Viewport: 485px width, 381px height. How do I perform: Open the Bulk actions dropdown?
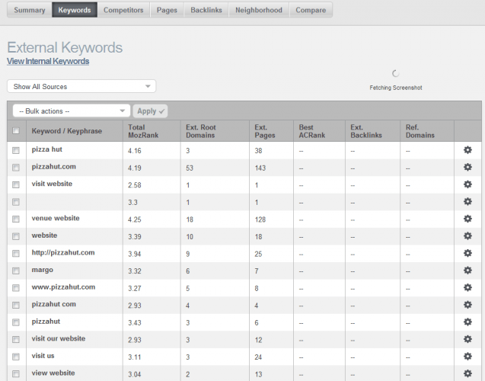click(72, 110)
